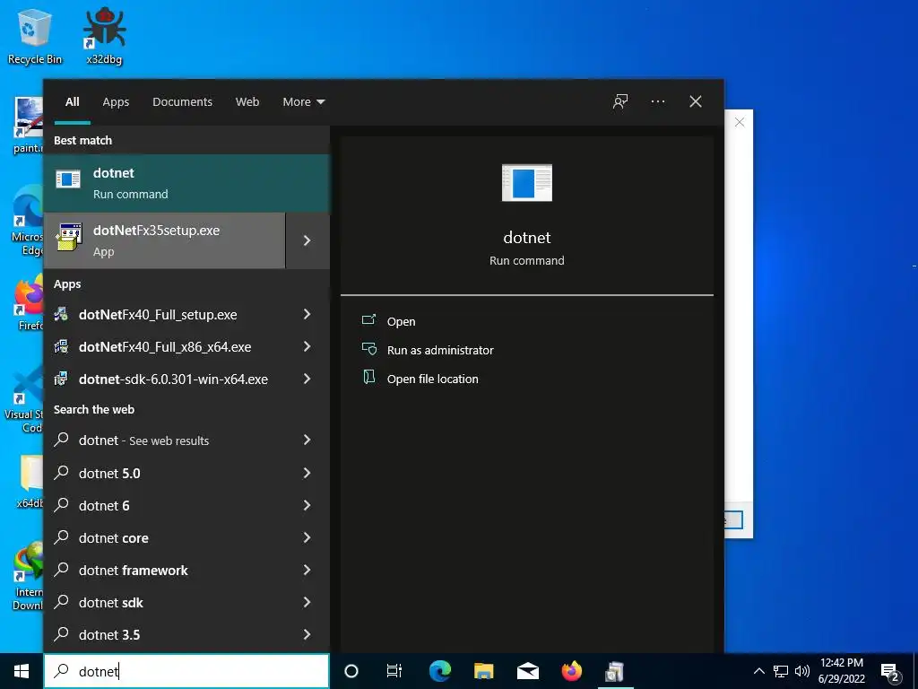The image size is (918, 689).
Task: Click Run as administrator
Action: click(x=440, y=351)
